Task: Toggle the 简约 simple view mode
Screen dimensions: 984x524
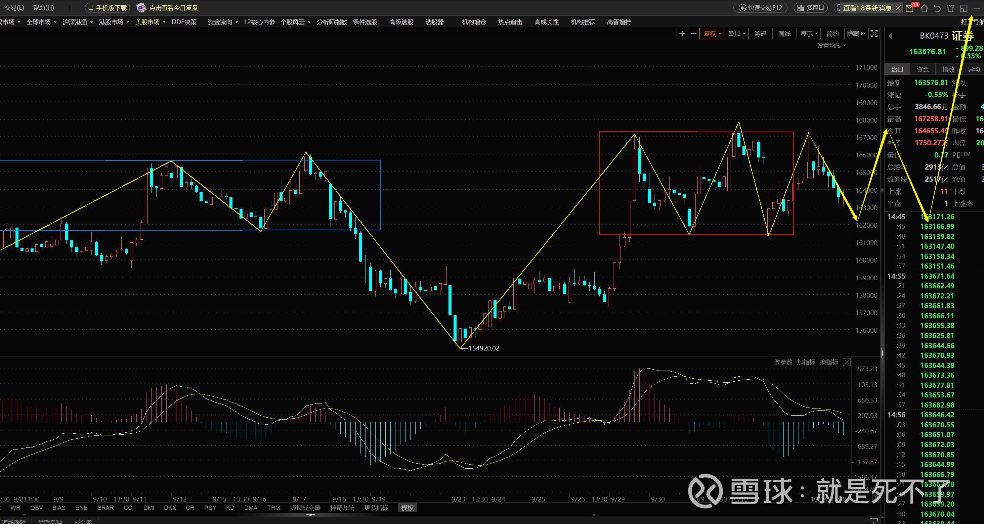Action: (832, 34)
